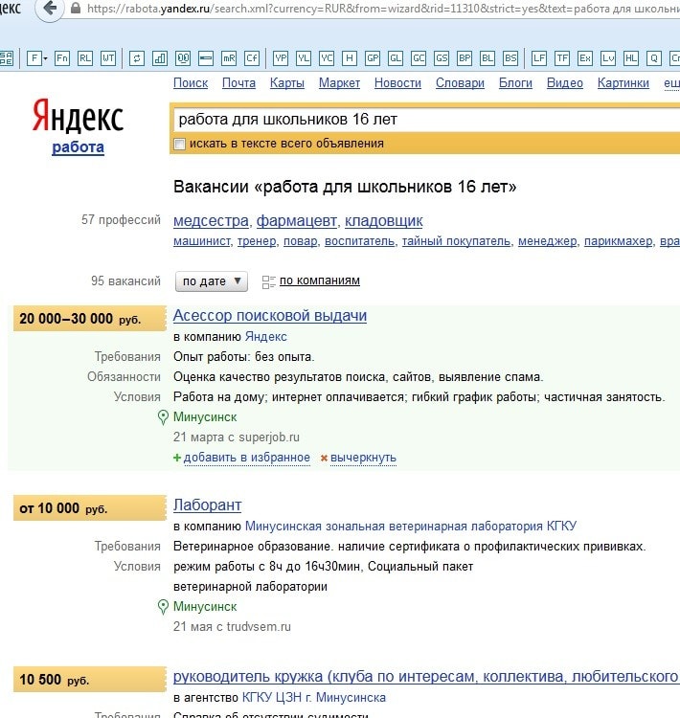Click the WT toolbar icon
The image size is (680, 718).
[x=108, y=58]
